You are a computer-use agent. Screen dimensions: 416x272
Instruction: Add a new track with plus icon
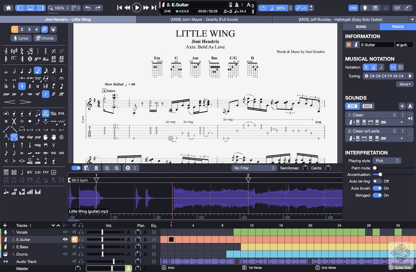pyautogui.click(x=5, y=225)
